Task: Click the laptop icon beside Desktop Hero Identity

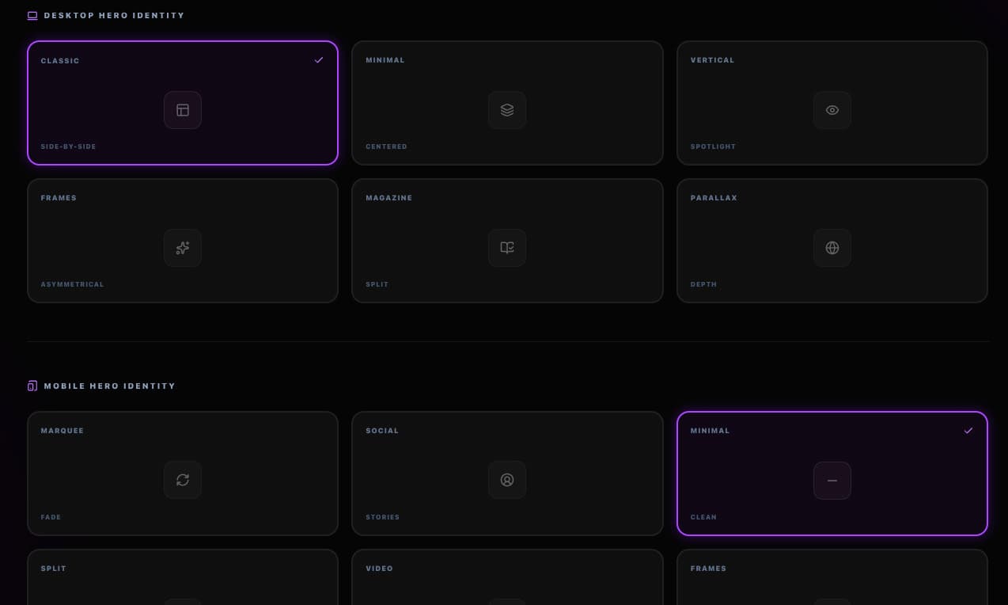Action: tap(32, 15)
